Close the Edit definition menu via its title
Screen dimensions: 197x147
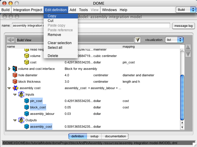[x=56, y=10]
